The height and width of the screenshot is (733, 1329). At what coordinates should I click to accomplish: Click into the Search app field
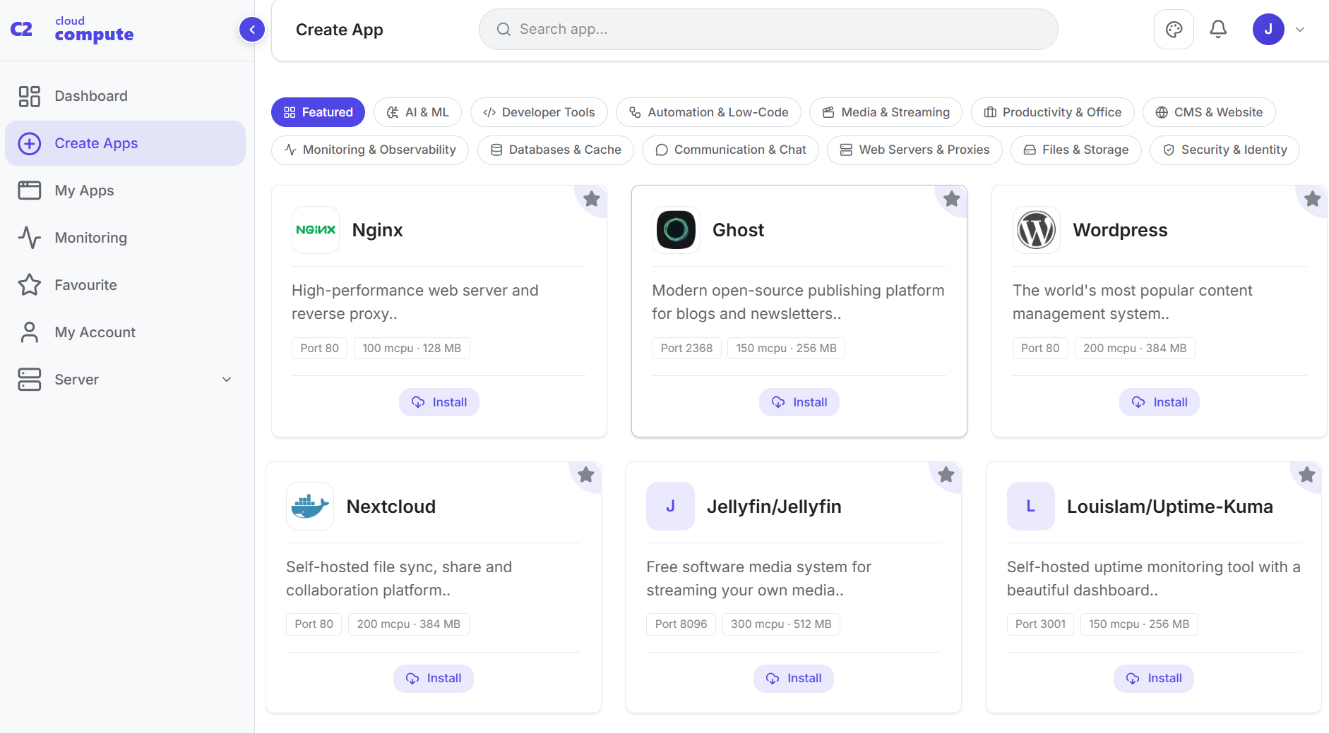[x=768, y=30]
